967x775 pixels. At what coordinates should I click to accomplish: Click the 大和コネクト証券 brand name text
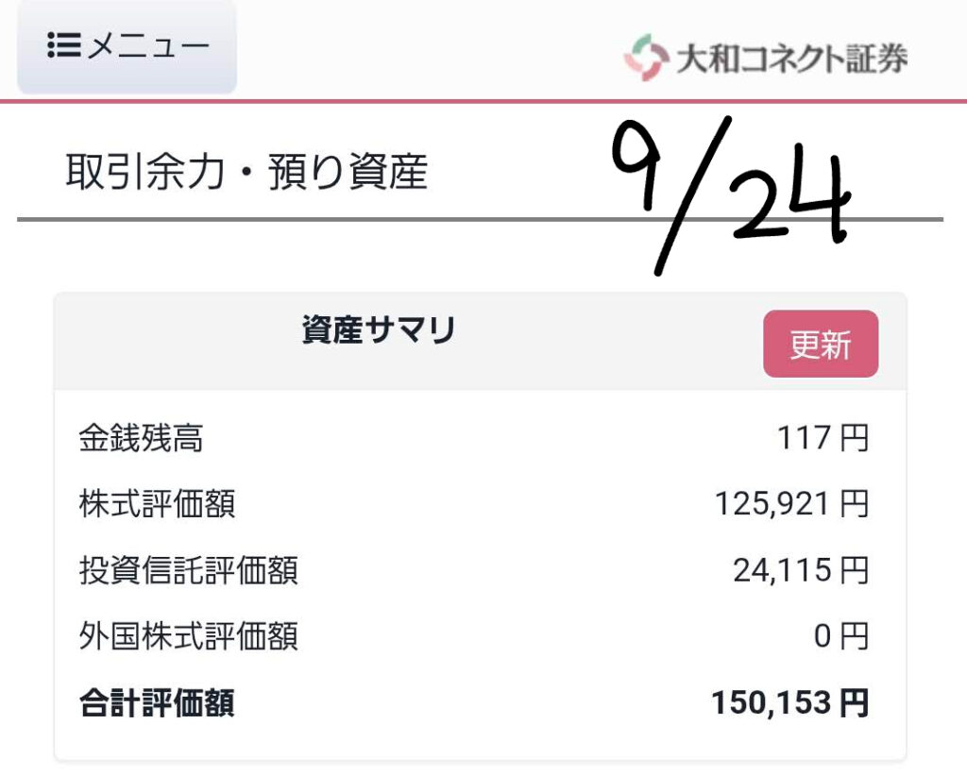point(791,59)
